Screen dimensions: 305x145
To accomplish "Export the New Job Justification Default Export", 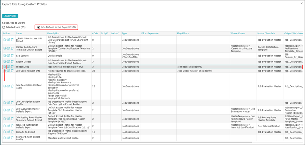I will (5, 126).
